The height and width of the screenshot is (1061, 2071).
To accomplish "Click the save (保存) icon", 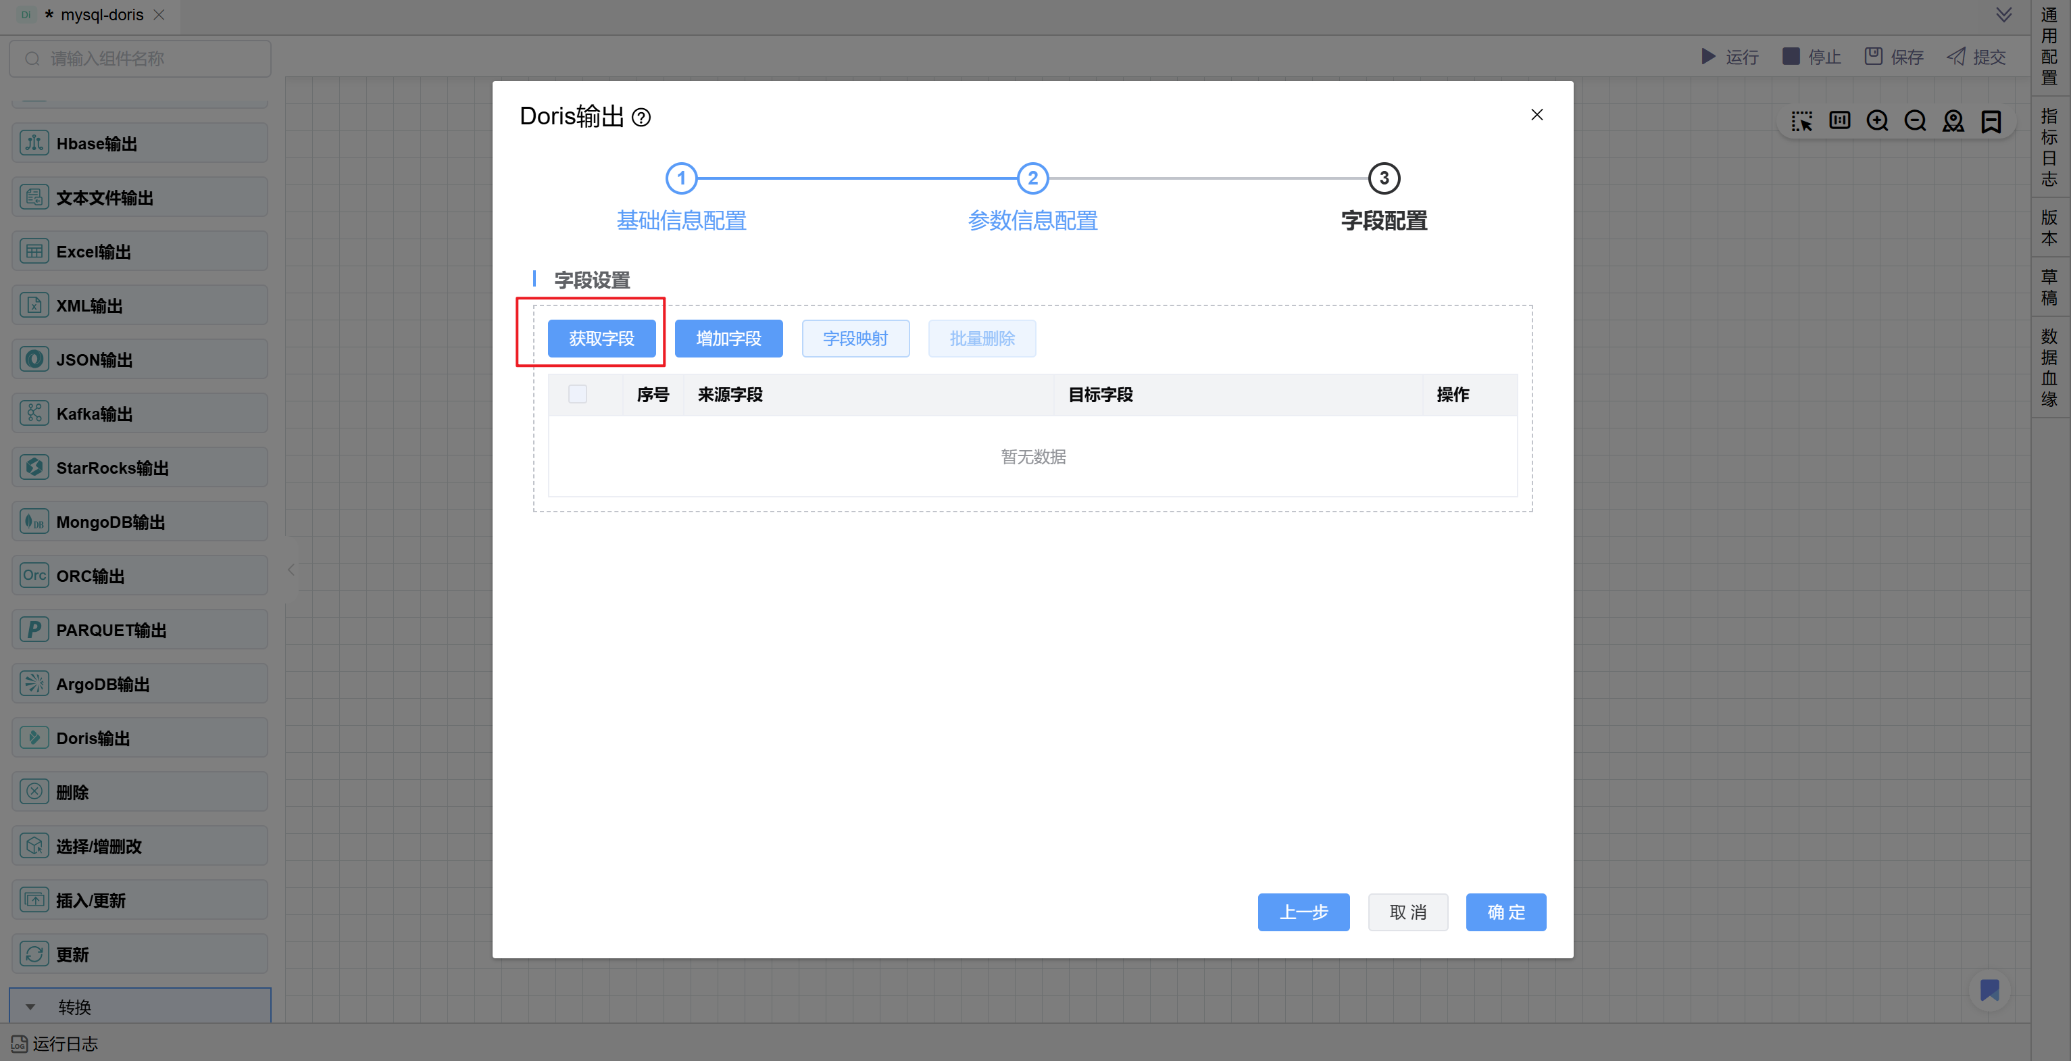I will coord(1873,56).
